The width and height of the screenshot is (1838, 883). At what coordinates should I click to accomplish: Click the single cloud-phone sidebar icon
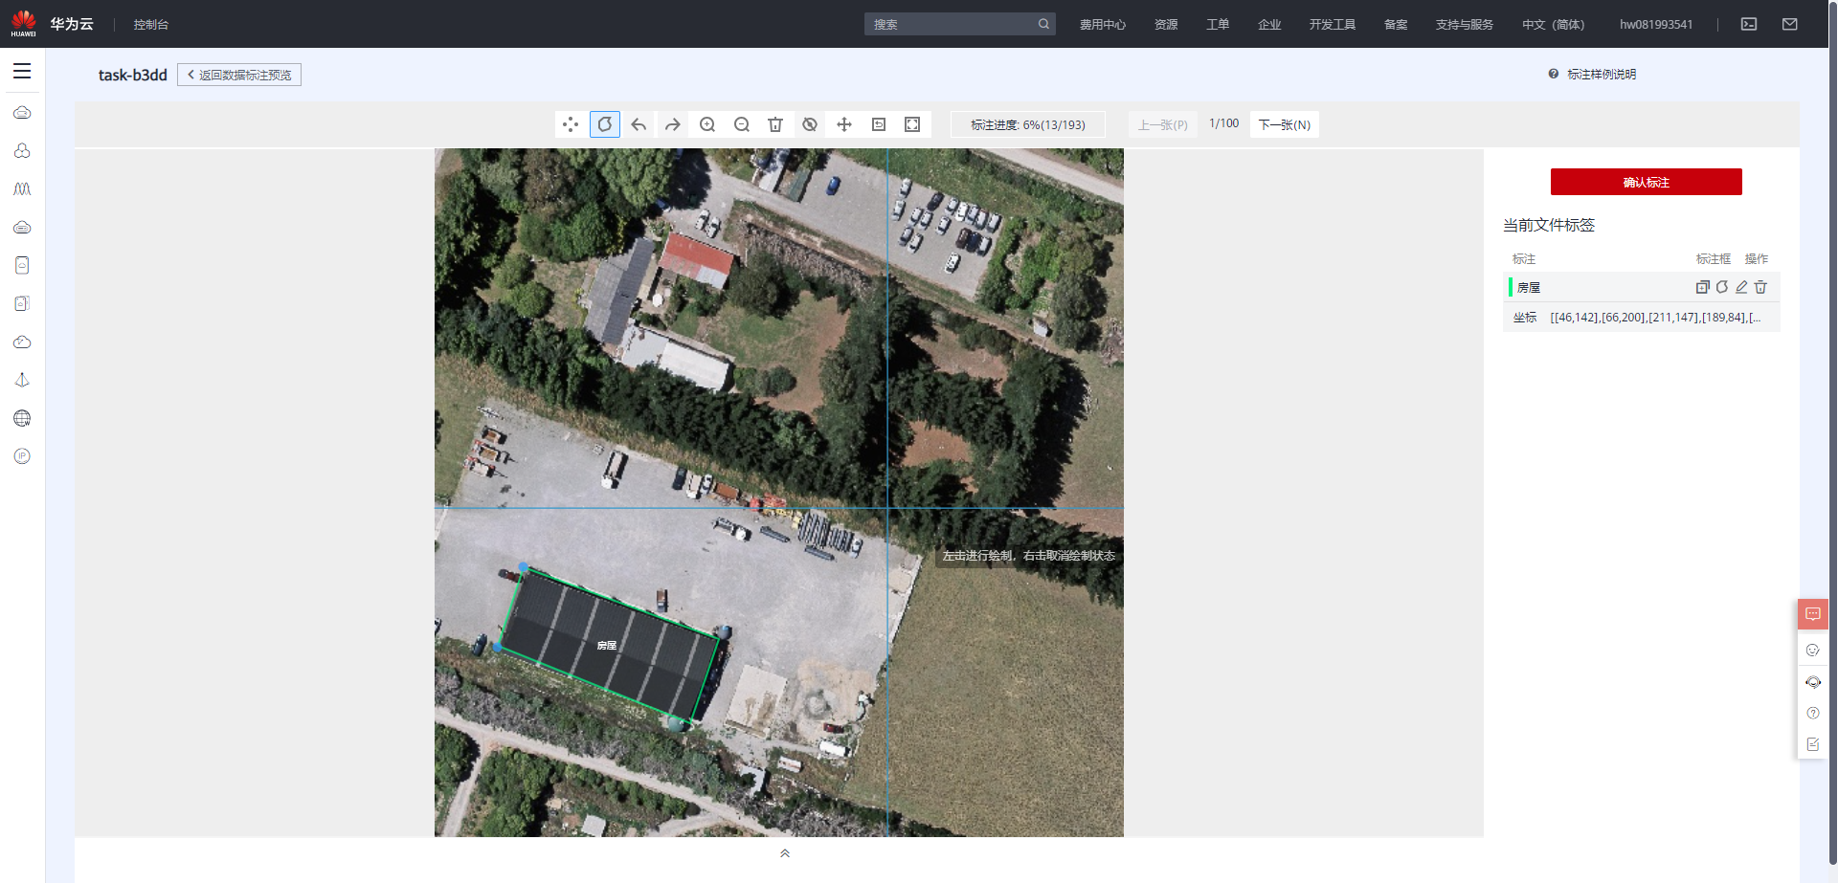pos(22,265)
